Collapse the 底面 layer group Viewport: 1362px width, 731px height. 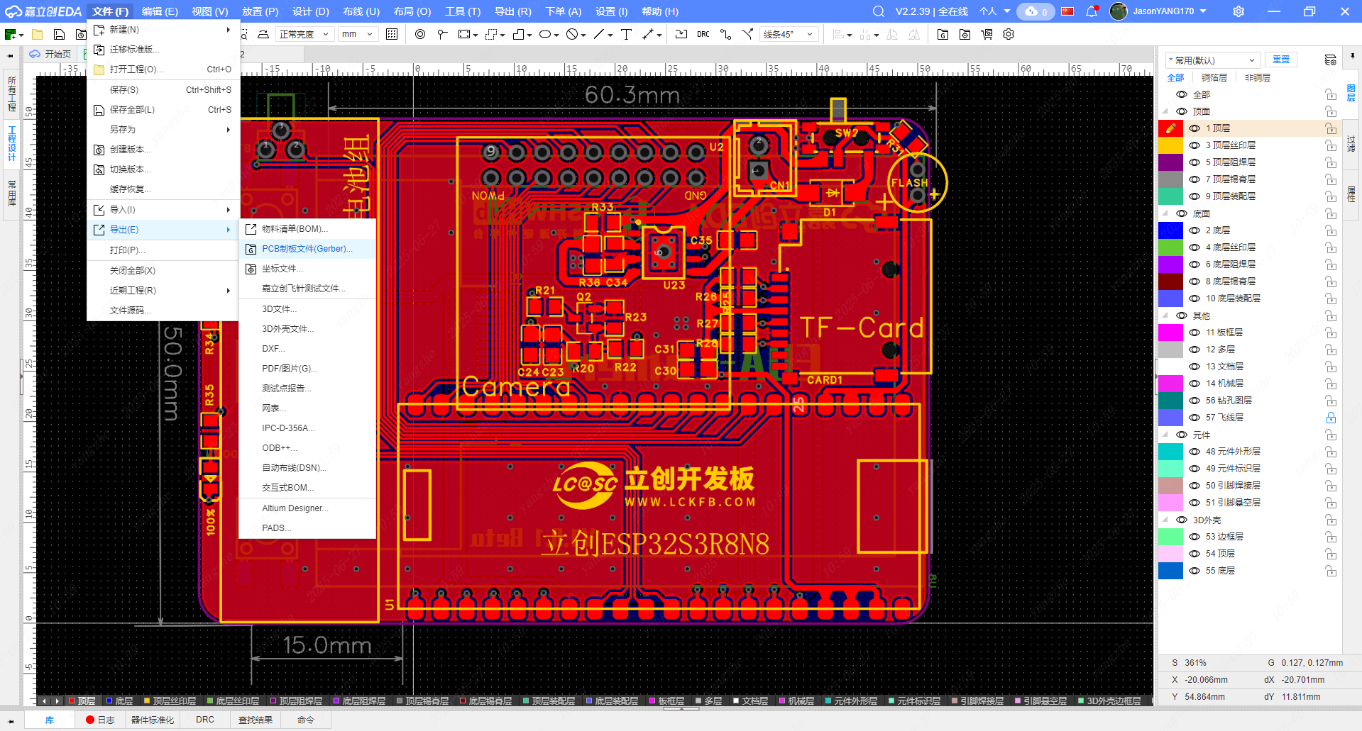1165,213
